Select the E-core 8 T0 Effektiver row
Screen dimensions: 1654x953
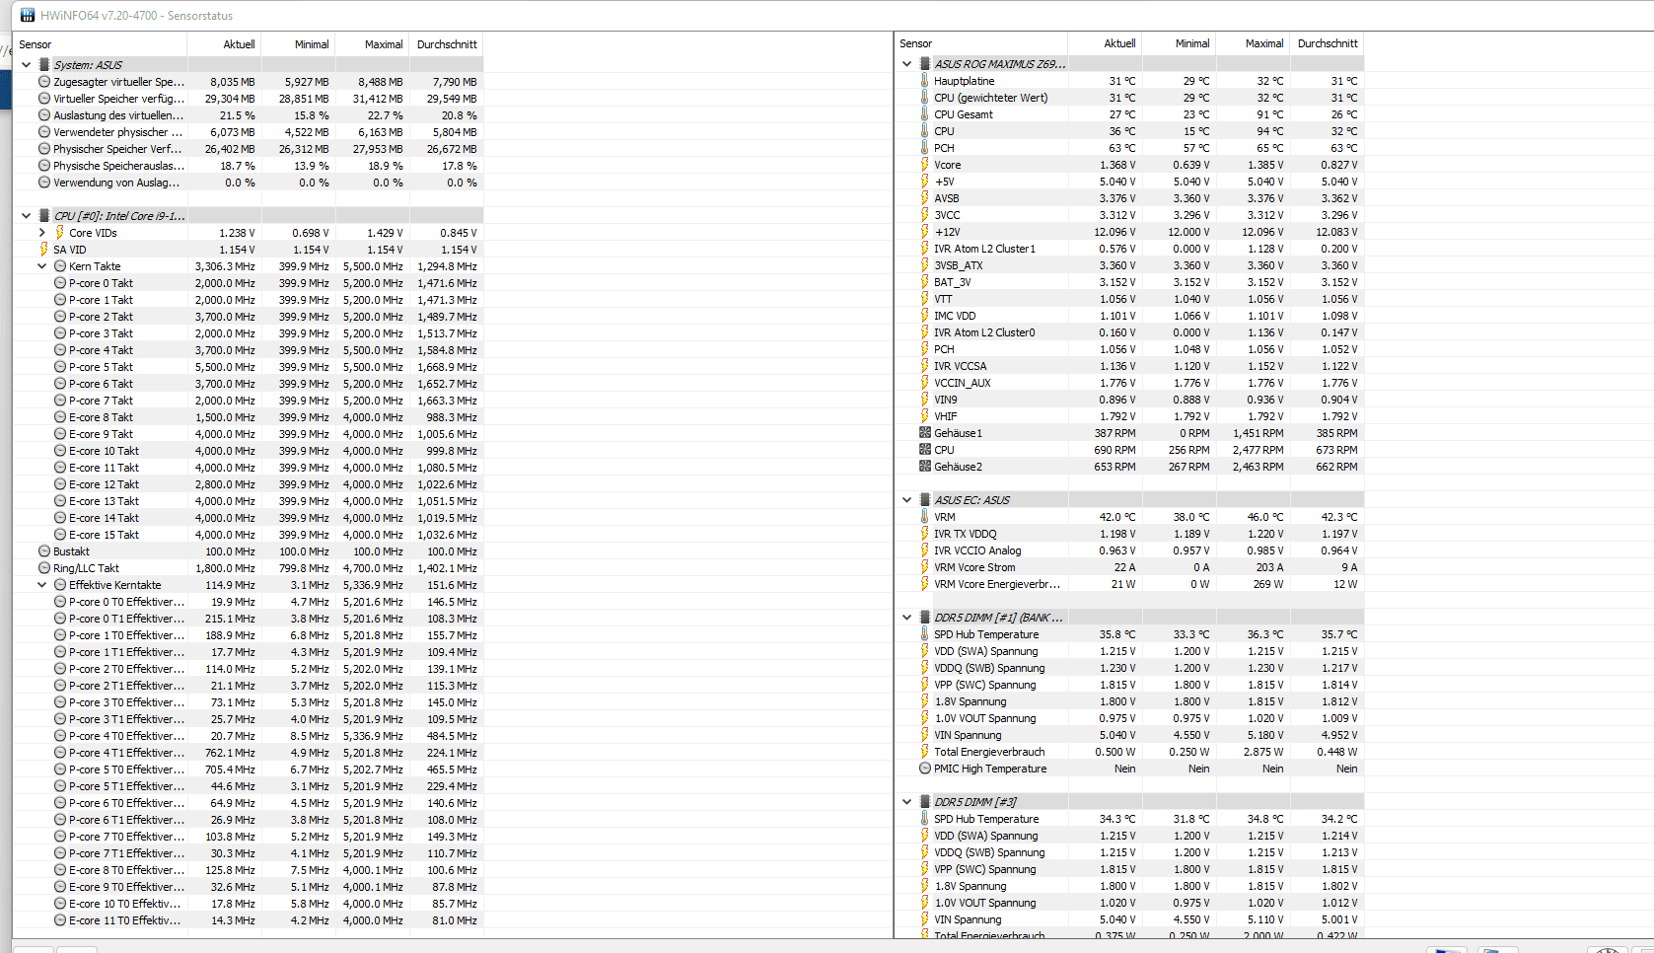click(x=249, y=870)
